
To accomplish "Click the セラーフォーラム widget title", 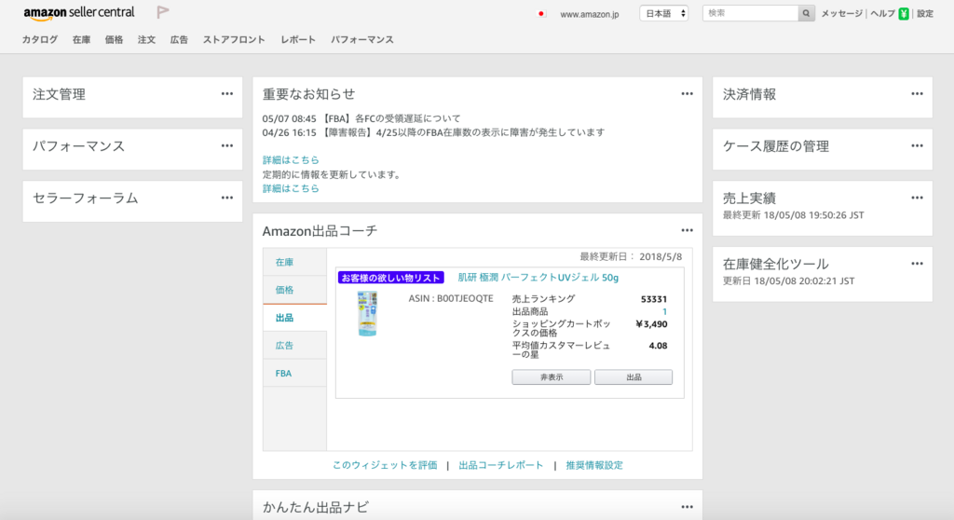I will (x=85, y=198).
